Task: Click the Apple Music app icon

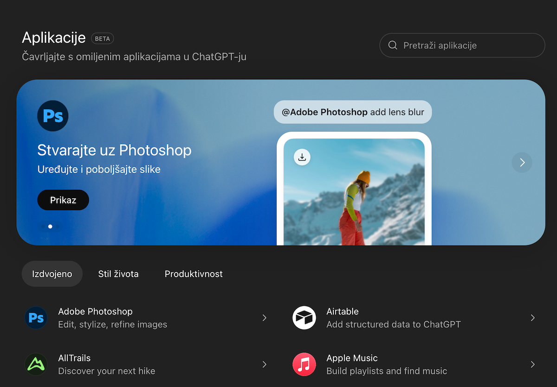Action: (x=304, y=364)
